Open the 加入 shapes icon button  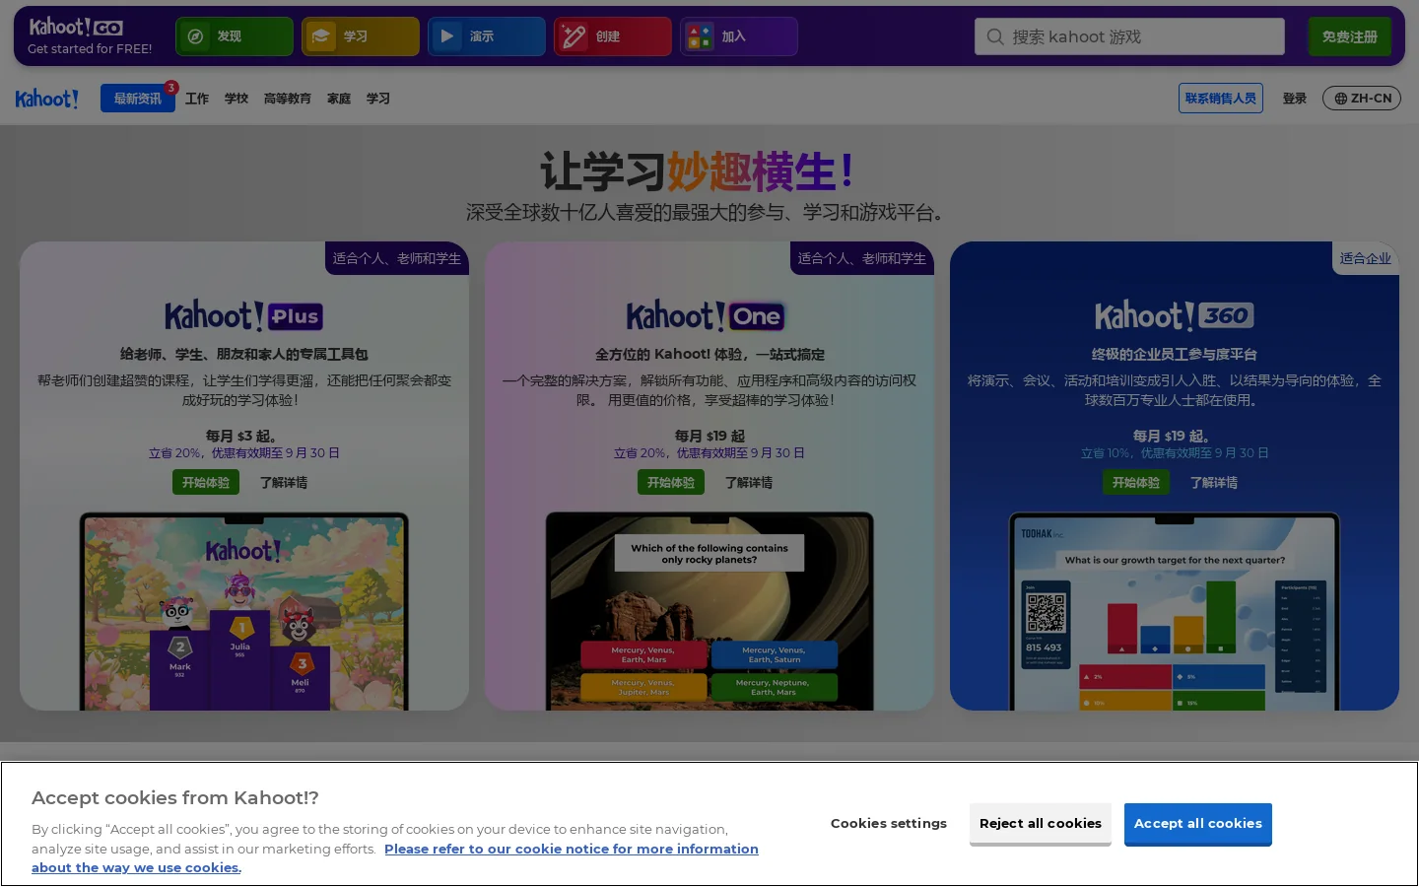click(x=739, y=36)
